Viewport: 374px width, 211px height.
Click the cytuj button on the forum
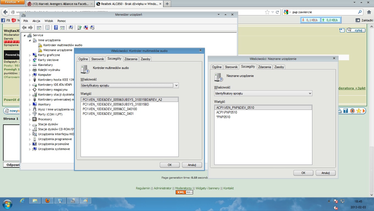pos(356,30)
